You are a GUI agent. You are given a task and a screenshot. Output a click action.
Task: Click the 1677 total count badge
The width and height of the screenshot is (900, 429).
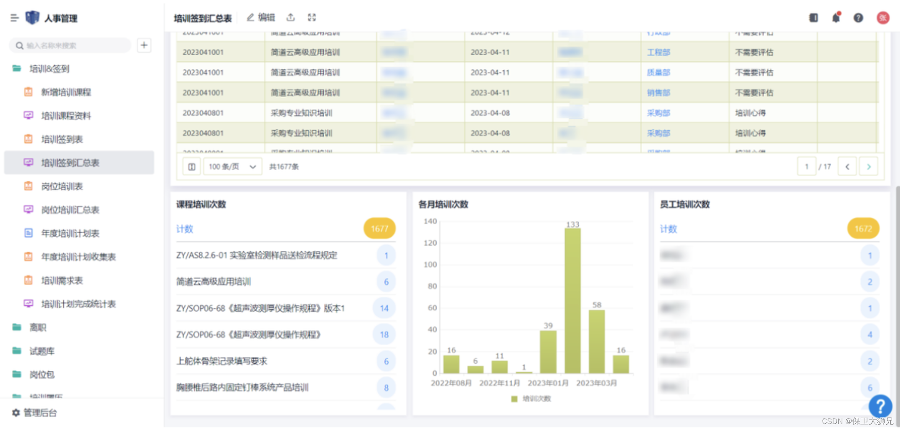click(379, 229)
